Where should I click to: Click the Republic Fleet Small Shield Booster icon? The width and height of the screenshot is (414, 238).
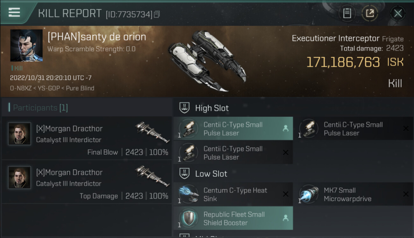point(189,218)
